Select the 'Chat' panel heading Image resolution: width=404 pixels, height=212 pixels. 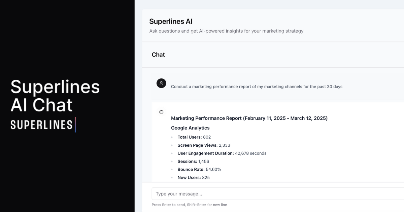(x=158, y=55)
